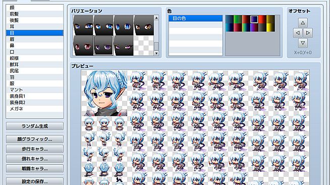Pick the bright red-orange color swatch
Screen dimensions: 330x185
point(262,19)
